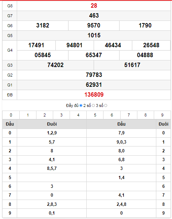Click digit filter tab 1

coord(28,115)
